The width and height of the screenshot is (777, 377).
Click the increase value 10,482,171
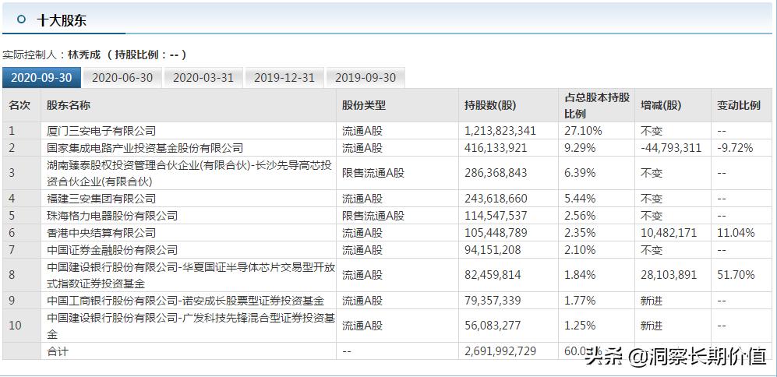pyautogui.click(x=669, y=232)
